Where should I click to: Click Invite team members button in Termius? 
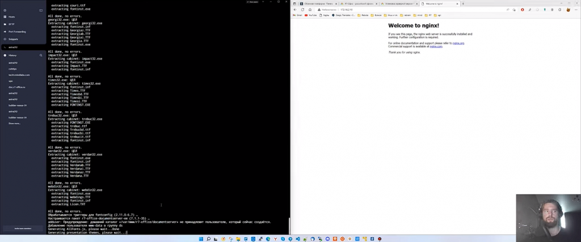coord(23,228)
